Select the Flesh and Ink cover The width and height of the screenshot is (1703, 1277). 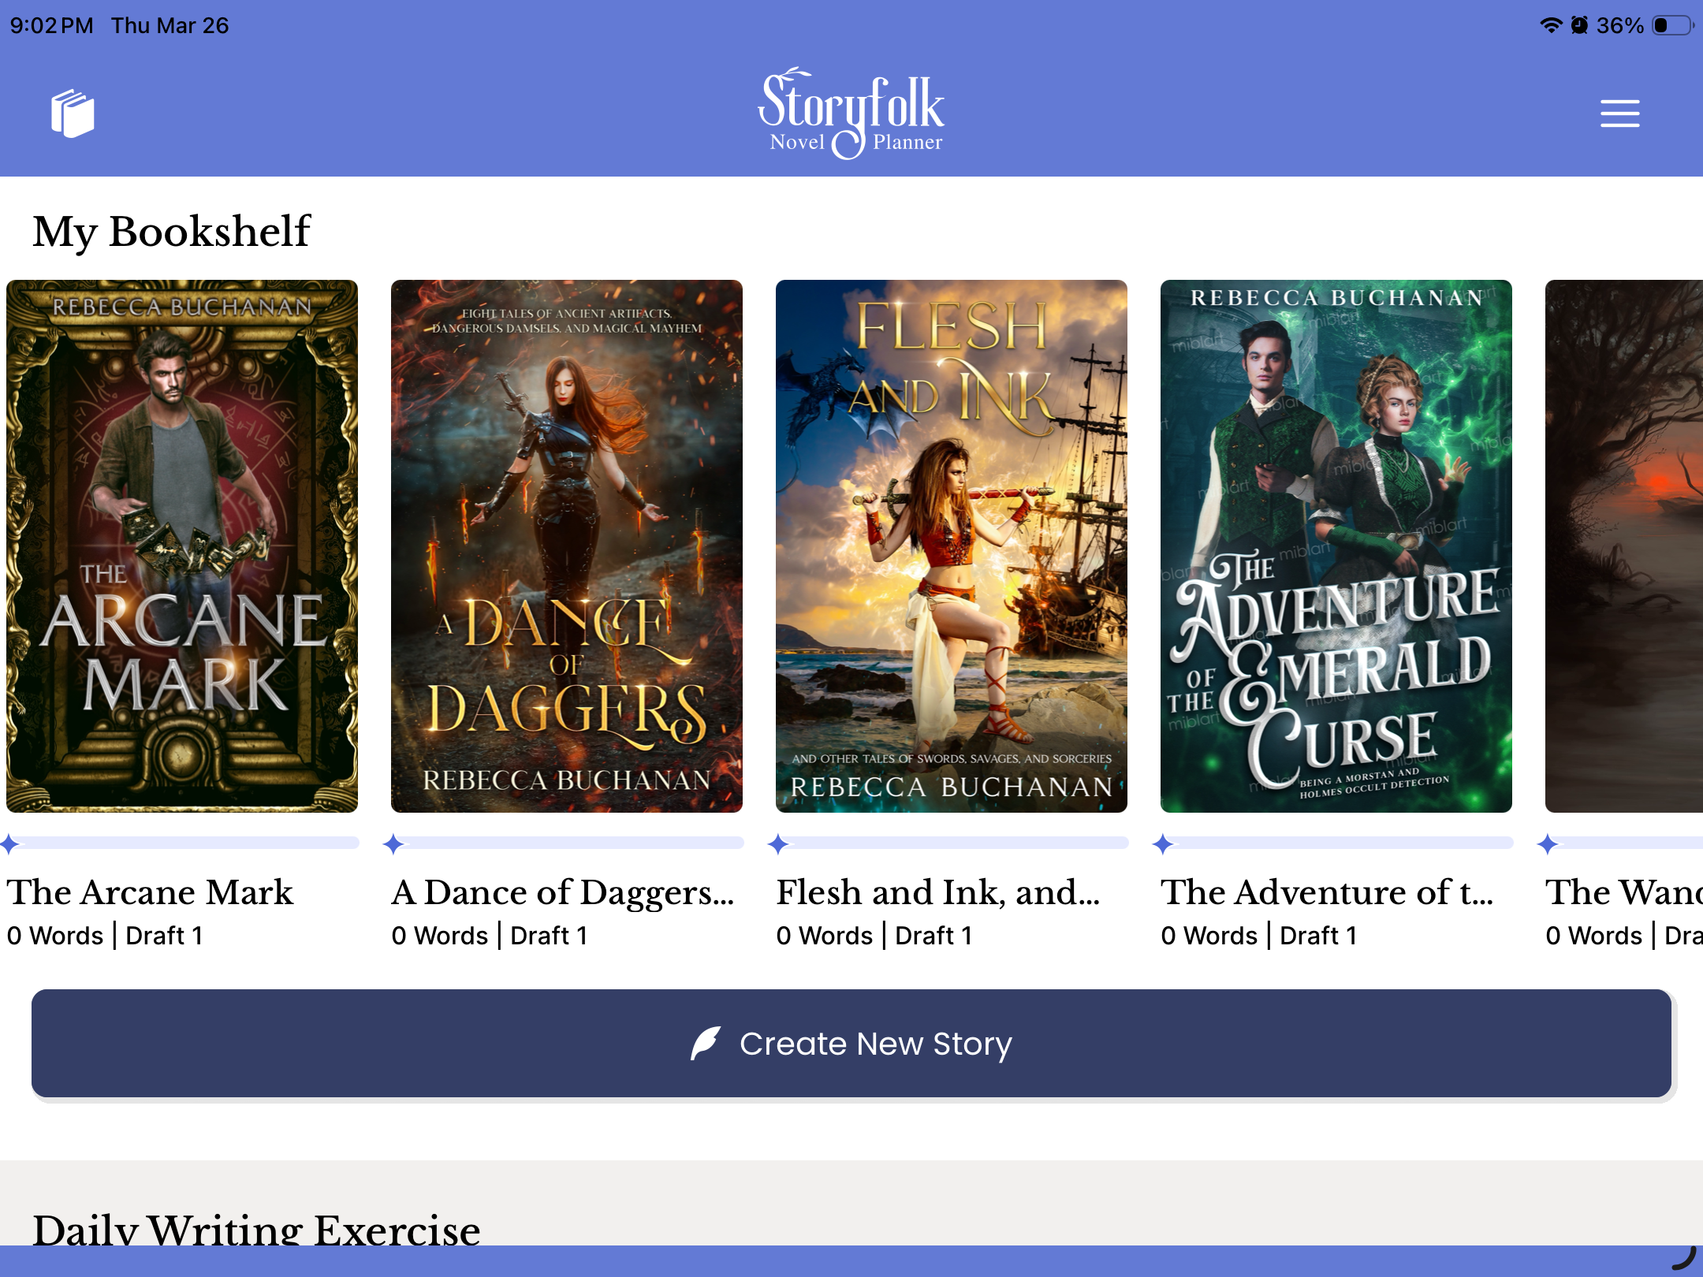(952, 545)
